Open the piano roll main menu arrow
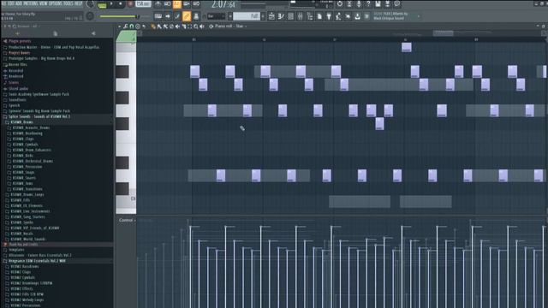 click(x=120, y=27)
